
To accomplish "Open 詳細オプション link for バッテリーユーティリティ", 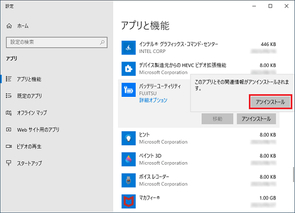I will [x=153, y=100].
